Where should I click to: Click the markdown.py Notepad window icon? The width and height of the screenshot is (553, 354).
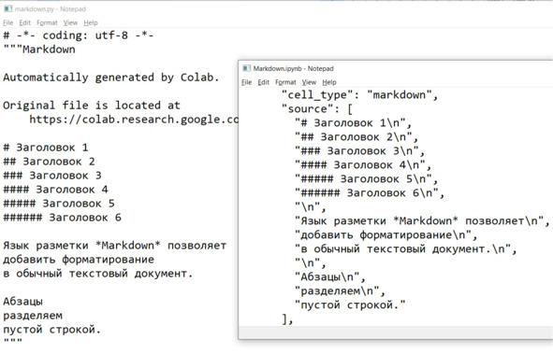pyautogui.click(x=7, y=8)
